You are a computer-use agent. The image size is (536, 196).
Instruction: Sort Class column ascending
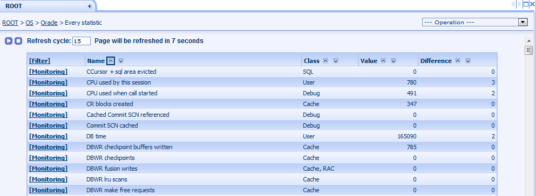[x=326, y=61]
